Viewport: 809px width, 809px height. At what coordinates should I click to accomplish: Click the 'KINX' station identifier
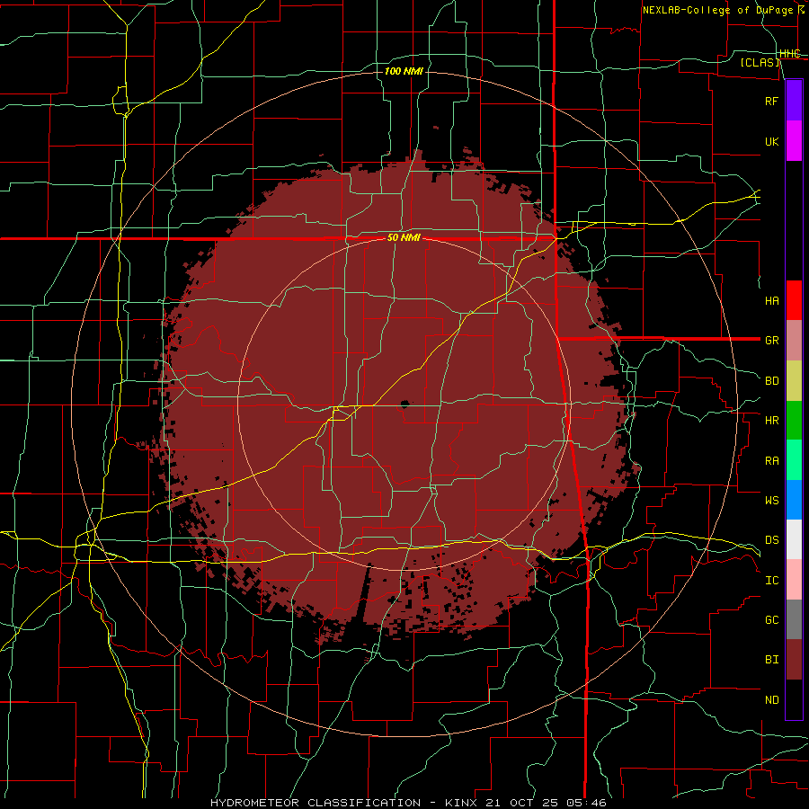click(x=461, y=803)
